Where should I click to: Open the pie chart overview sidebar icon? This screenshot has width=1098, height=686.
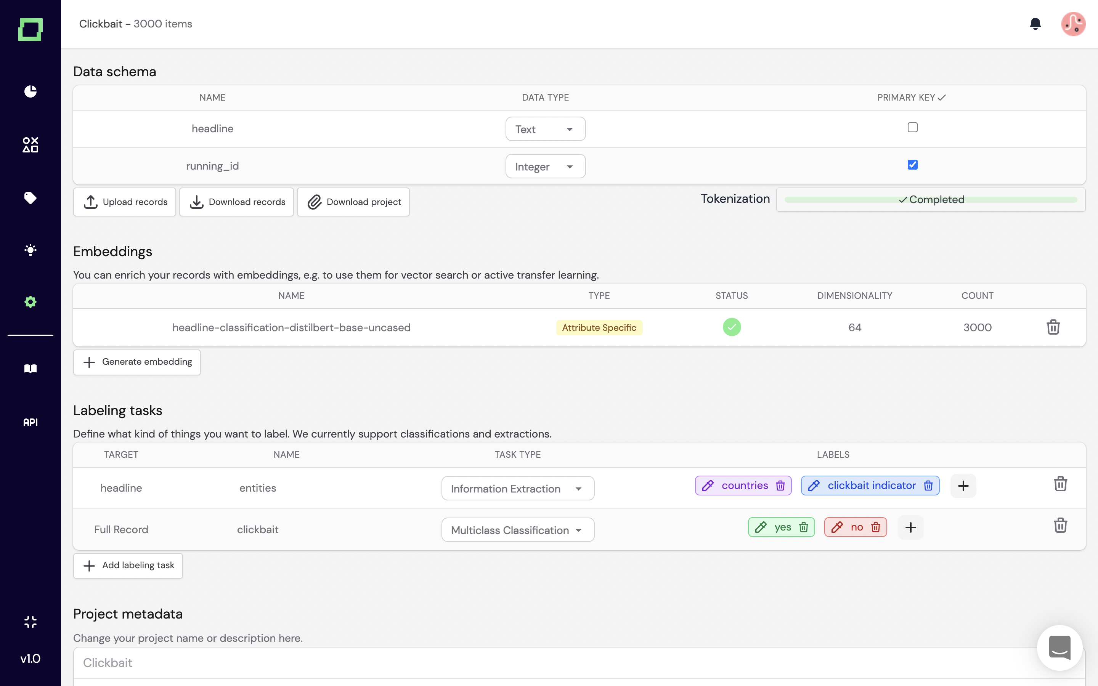point(30,91)
